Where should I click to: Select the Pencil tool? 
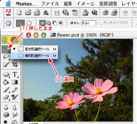tap(15, 90)
